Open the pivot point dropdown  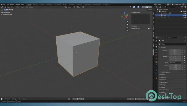pos(75,7)
